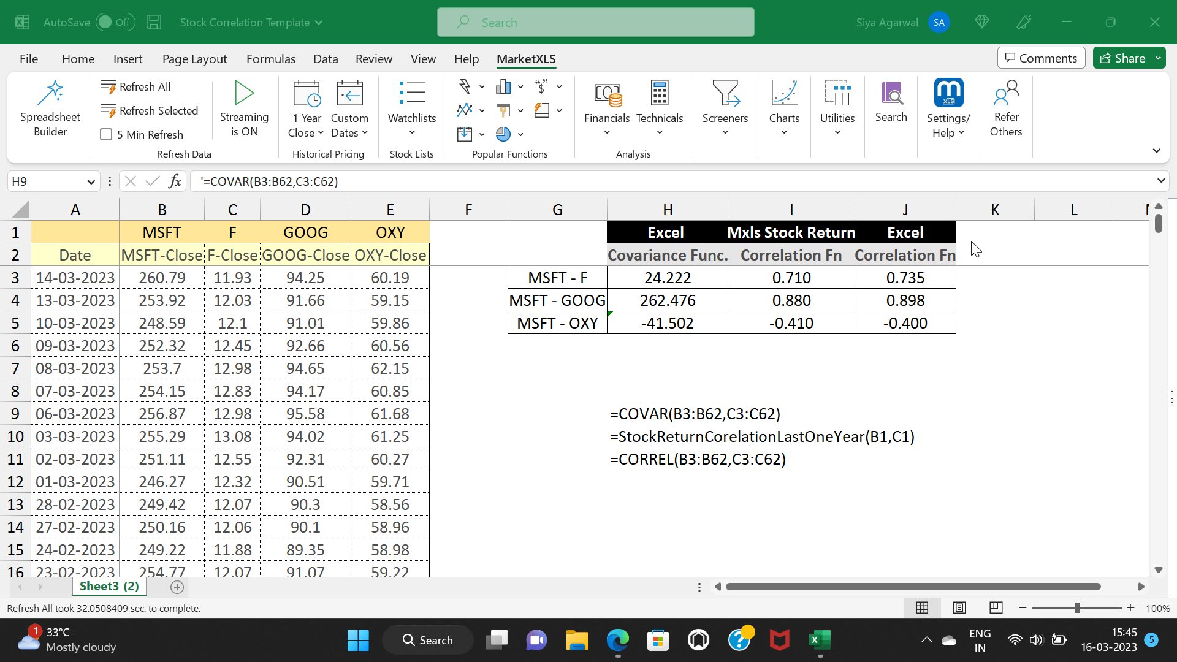
Task: Open the Watchlists stock lists
Action: pos(412,109)
